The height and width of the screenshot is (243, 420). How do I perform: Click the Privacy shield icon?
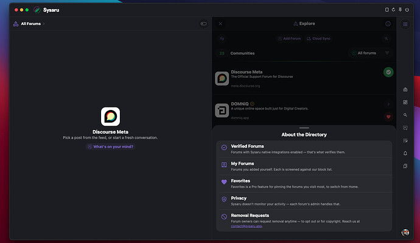[224, 199]
